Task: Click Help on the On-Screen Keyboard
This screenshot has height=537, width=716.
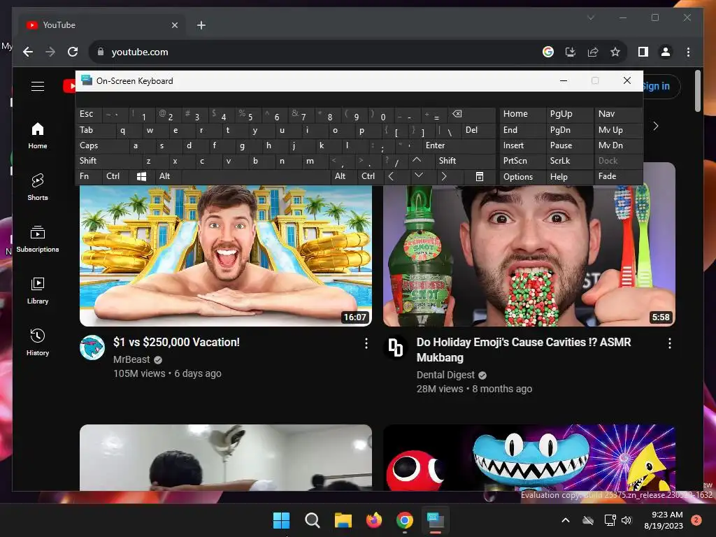Action: click(570, 176)
